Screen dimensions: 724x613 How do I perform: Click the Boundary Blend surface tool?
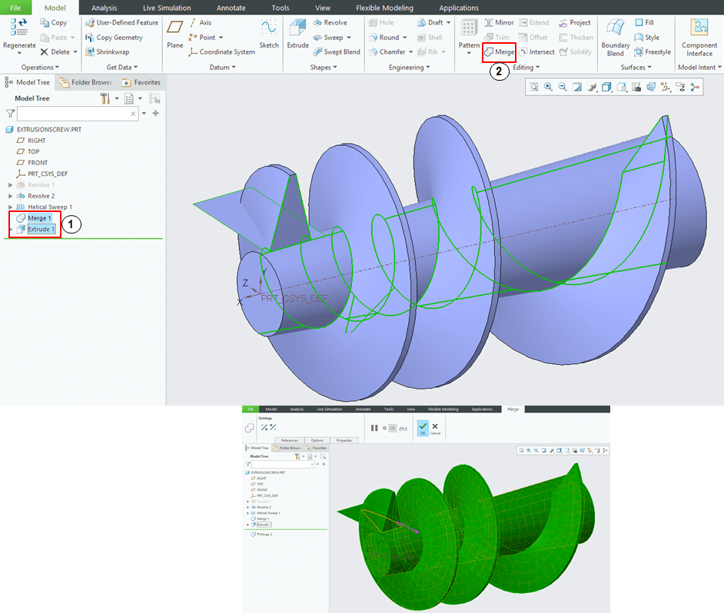point(615,37)
